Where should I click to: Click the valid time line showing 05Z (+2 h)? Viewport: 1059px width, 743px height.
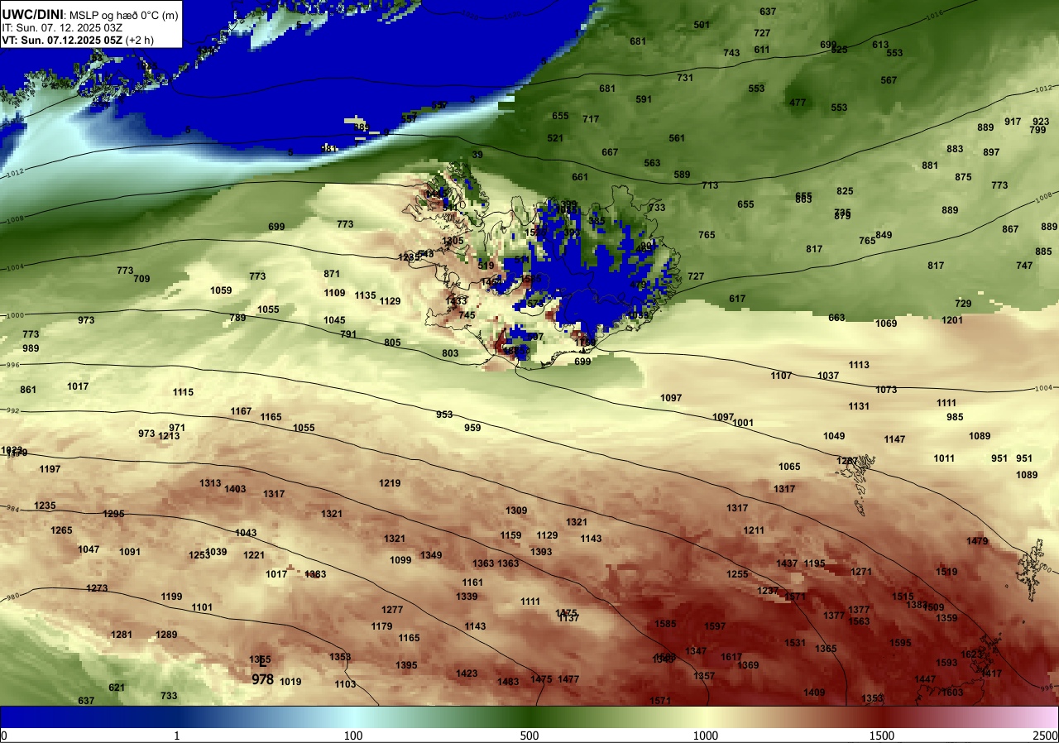click(78, 40)
